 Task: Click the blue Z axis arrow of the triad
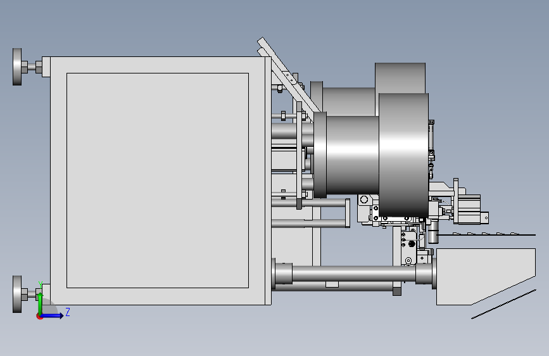point(53,315)
